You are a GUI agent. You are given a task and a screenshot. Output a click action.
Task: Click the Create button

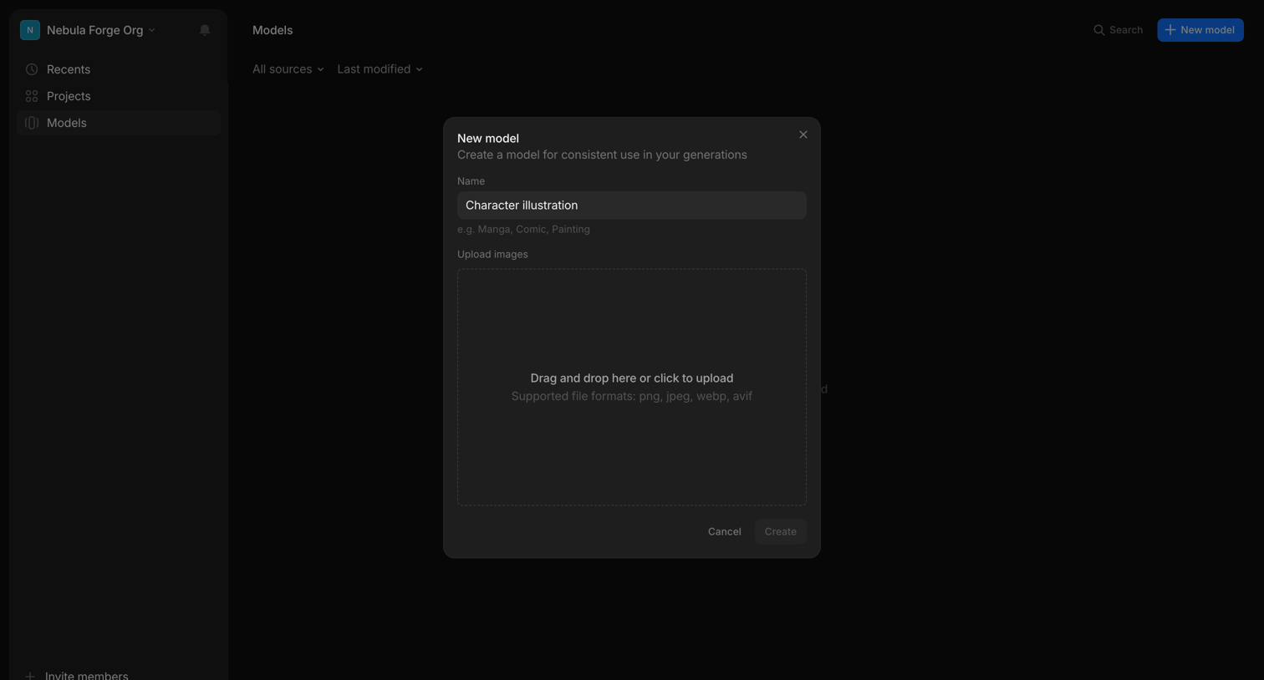781,531
